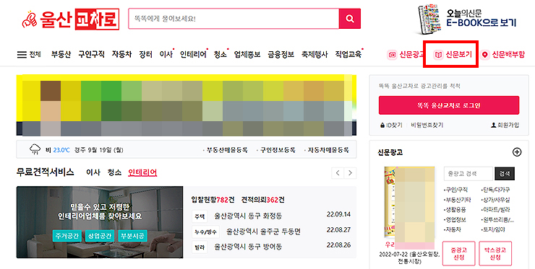Click the 신문광고 newspaper icon

[x=392, y=55]
